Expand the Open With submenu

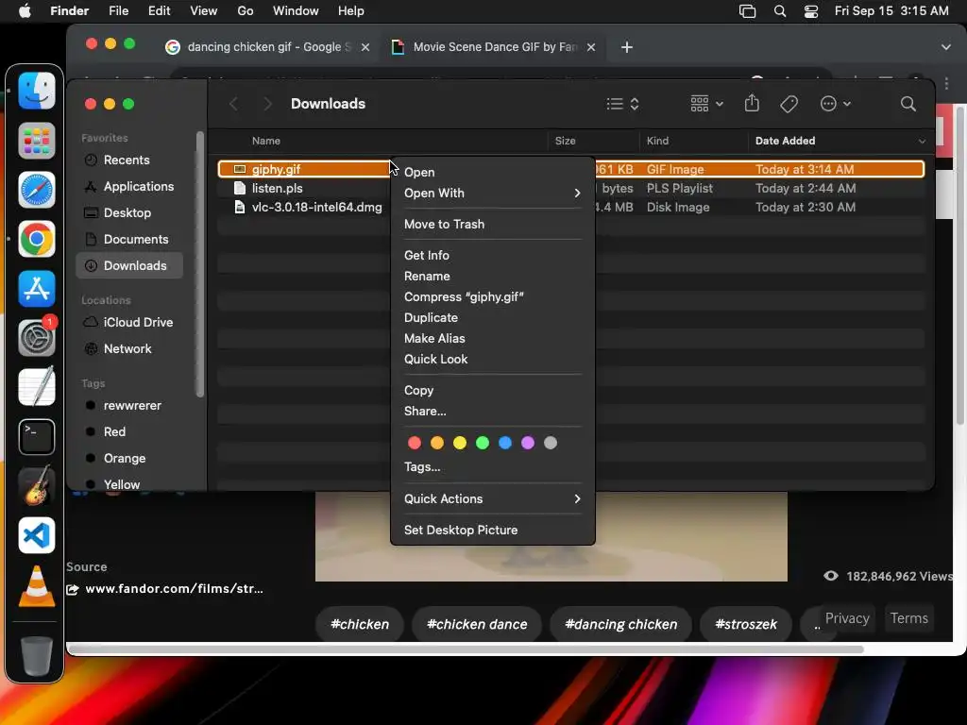coord(492,193)
